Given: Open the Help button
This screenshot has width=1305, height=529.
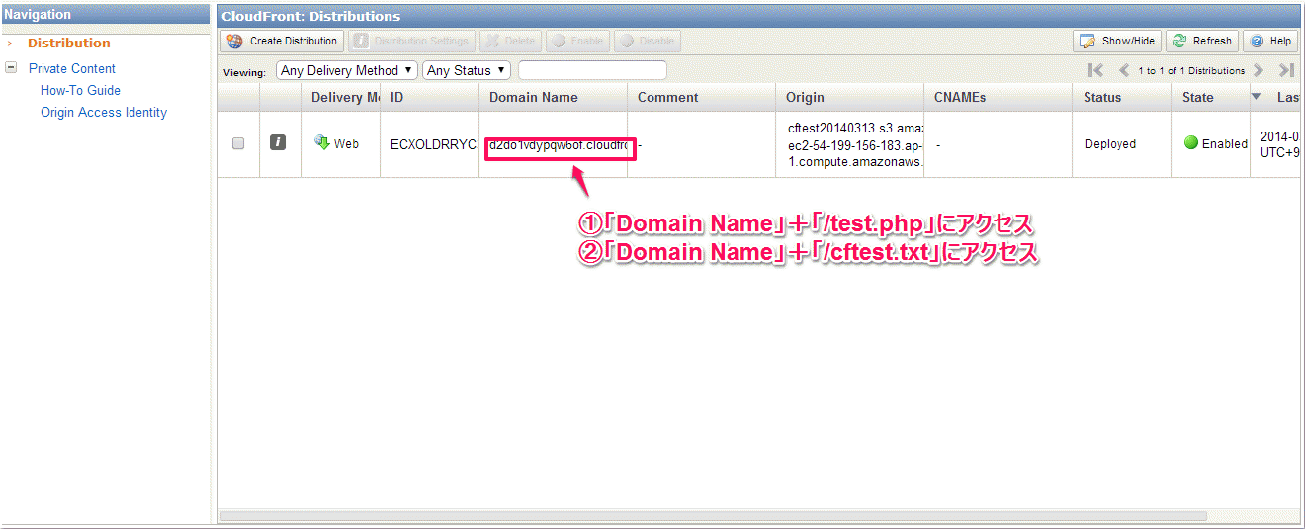Looking at the screenshot, I should click(1270, 41).
